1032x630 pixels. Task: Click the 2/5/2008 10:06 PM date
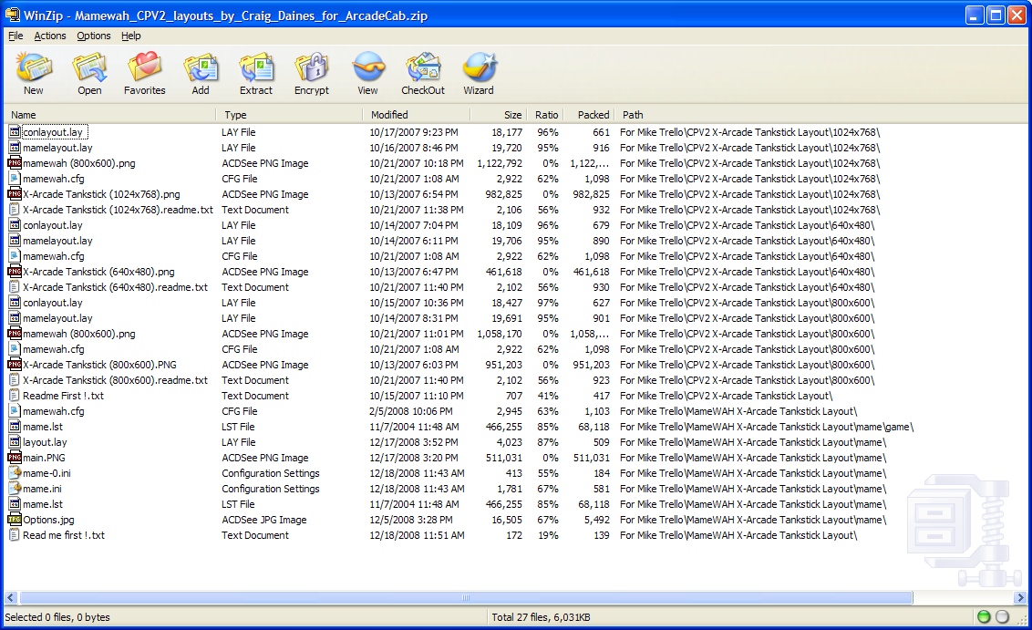410,411
